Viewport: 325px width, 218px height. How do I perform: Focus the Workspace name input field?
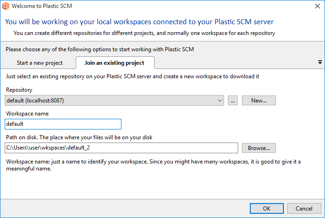(x=63, y=124)
